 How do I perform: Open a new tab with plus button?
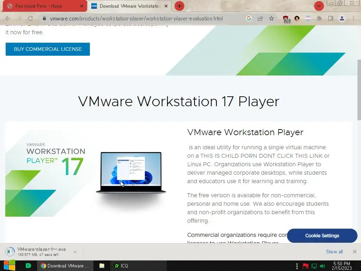tap(179, 6)
